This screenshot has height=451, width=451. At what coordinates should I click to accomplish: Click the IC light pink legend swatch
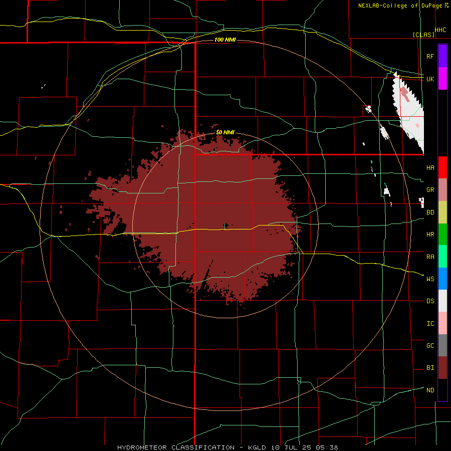point(442,323)
